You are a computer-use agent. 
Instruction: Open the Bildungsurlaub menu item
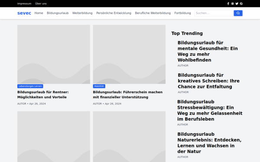tap(58, 13)
